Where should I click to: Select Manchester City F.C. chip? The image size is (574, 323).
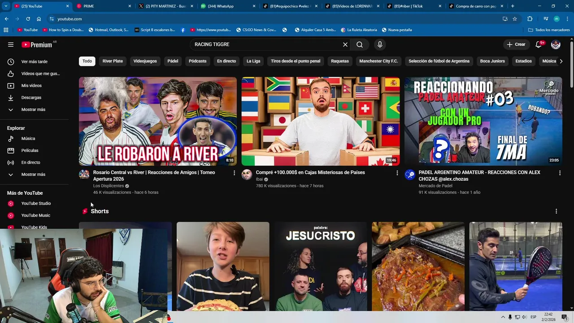[x=378, y=61]
